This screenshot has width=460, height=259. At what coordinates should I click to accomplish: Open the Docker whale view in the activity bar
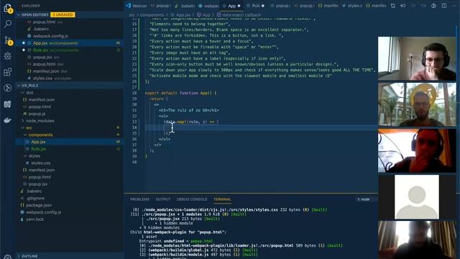click(8, 120)
